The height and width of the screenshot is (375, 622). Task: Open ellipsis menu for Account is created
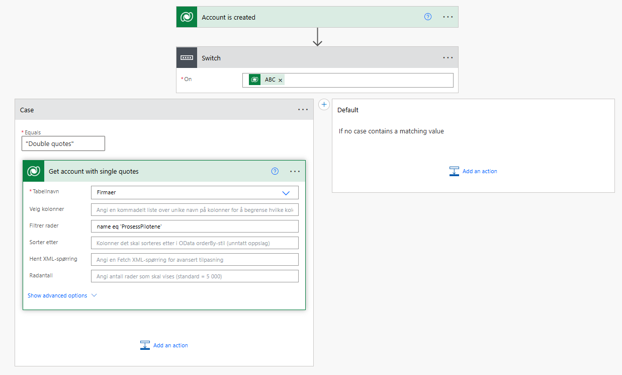(448, 17)
